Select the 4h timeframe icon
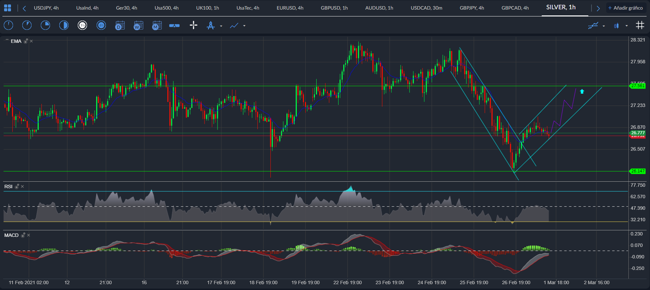The height and width of the screenshot is (290, 650). pos(101,25)
